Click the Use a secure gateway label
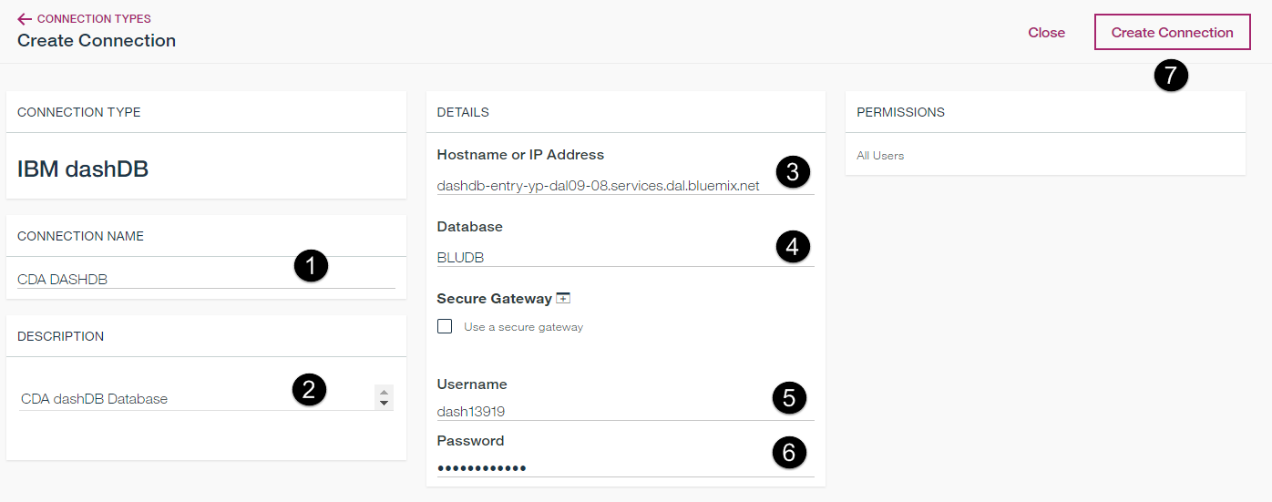Screen dimensions: 1272x502 (523, 326)
